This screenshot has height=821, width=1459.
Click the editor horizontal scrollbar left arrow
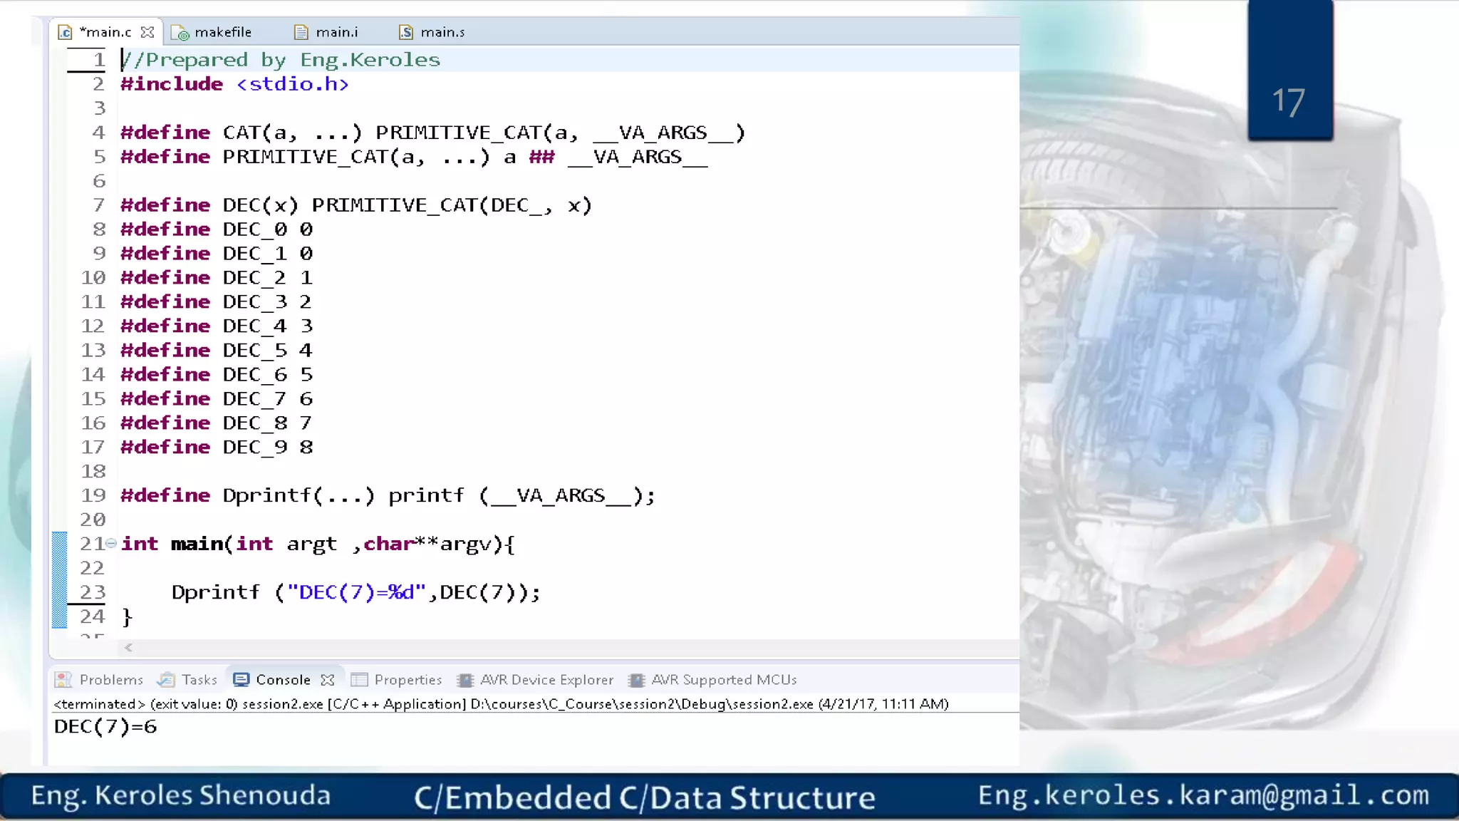tap(128, 647)
